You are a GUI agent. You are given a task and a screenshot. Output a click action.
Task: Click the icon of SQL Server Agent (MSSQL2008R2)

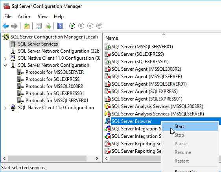pos(108,69)
